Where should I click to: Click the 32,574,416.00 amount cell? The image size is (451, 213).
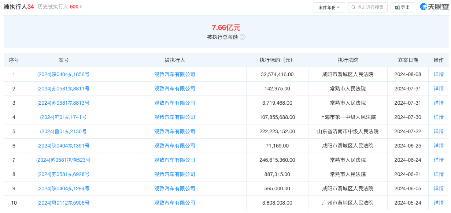[277, 74]
